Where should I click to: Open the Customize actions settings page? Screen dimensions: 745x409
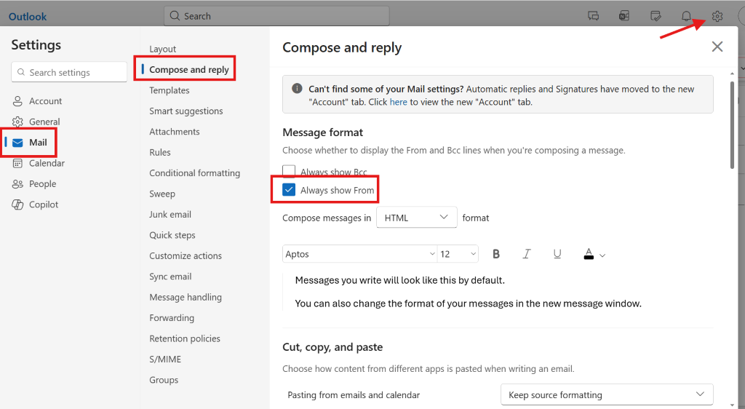tap(186, 255)
